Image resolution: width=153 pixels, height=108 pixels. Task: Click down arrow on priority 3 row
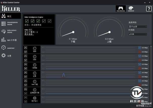coord(25,68)
